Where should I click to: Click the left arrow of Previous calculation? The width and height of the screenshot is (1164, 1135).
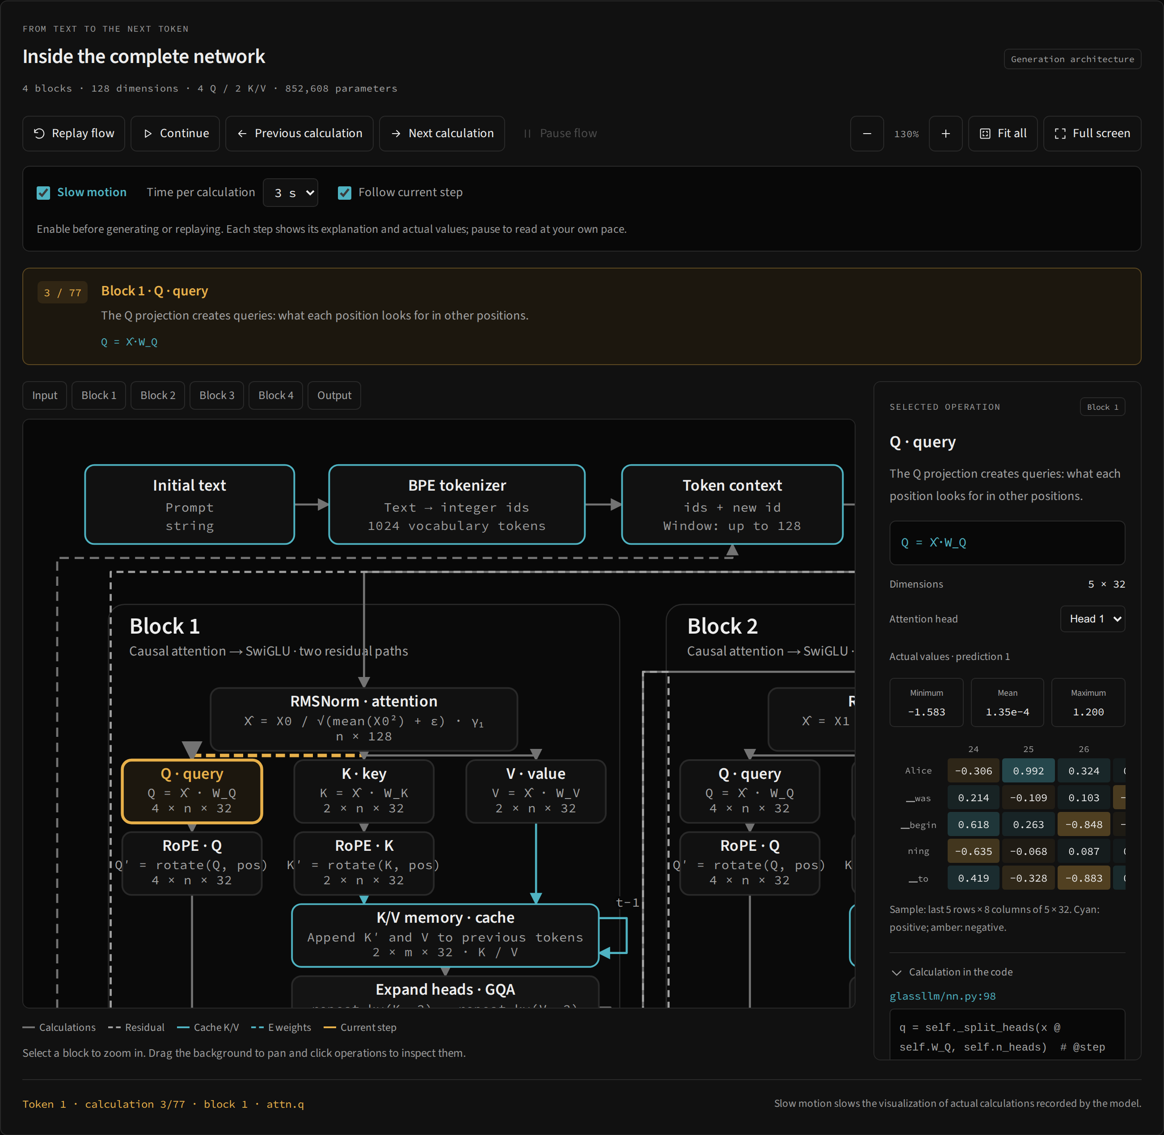click(x=242, y=134)
